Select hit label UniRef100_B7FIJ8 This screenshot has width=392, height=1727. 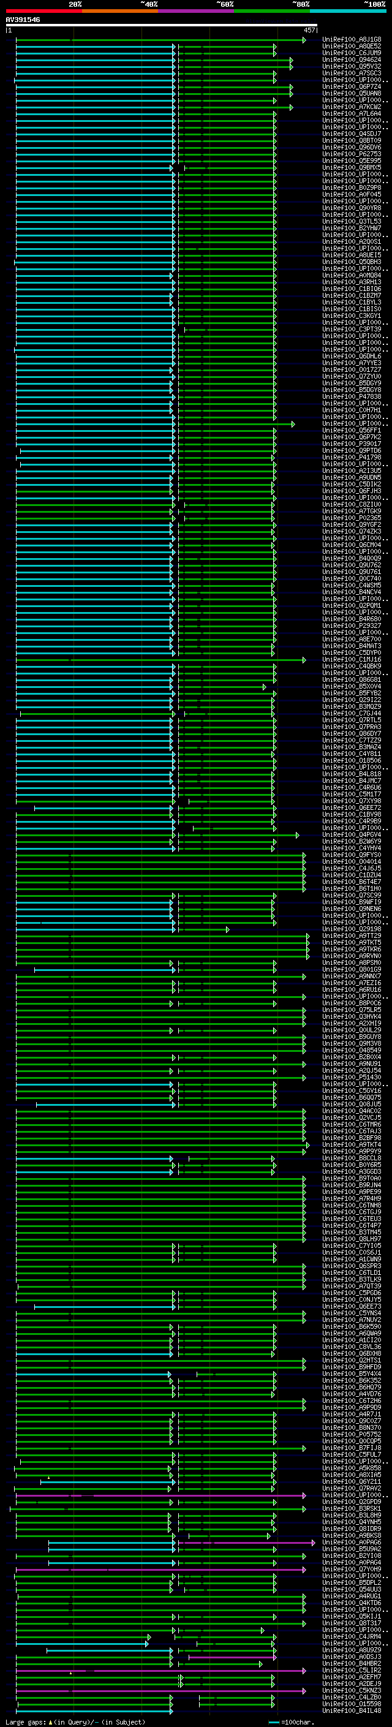352,1448
